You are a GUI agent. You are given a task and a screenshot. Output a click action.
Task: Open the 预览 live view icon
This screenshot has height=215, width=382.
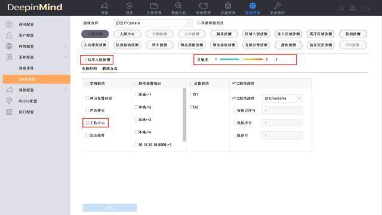coord(105,6)
